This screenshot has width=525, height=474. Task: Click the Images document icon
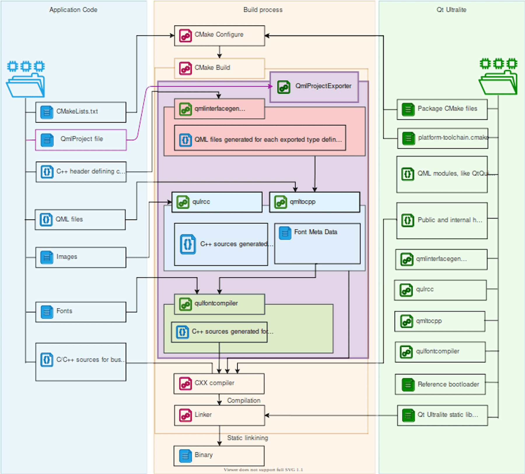tap(47, 257)
